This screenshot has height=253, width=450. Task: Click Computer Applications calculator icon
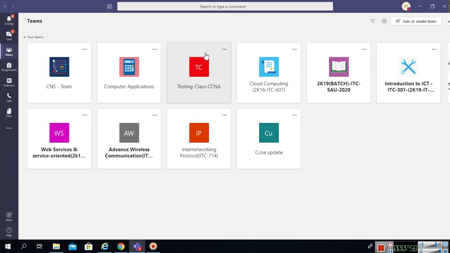tap(129, 67)
